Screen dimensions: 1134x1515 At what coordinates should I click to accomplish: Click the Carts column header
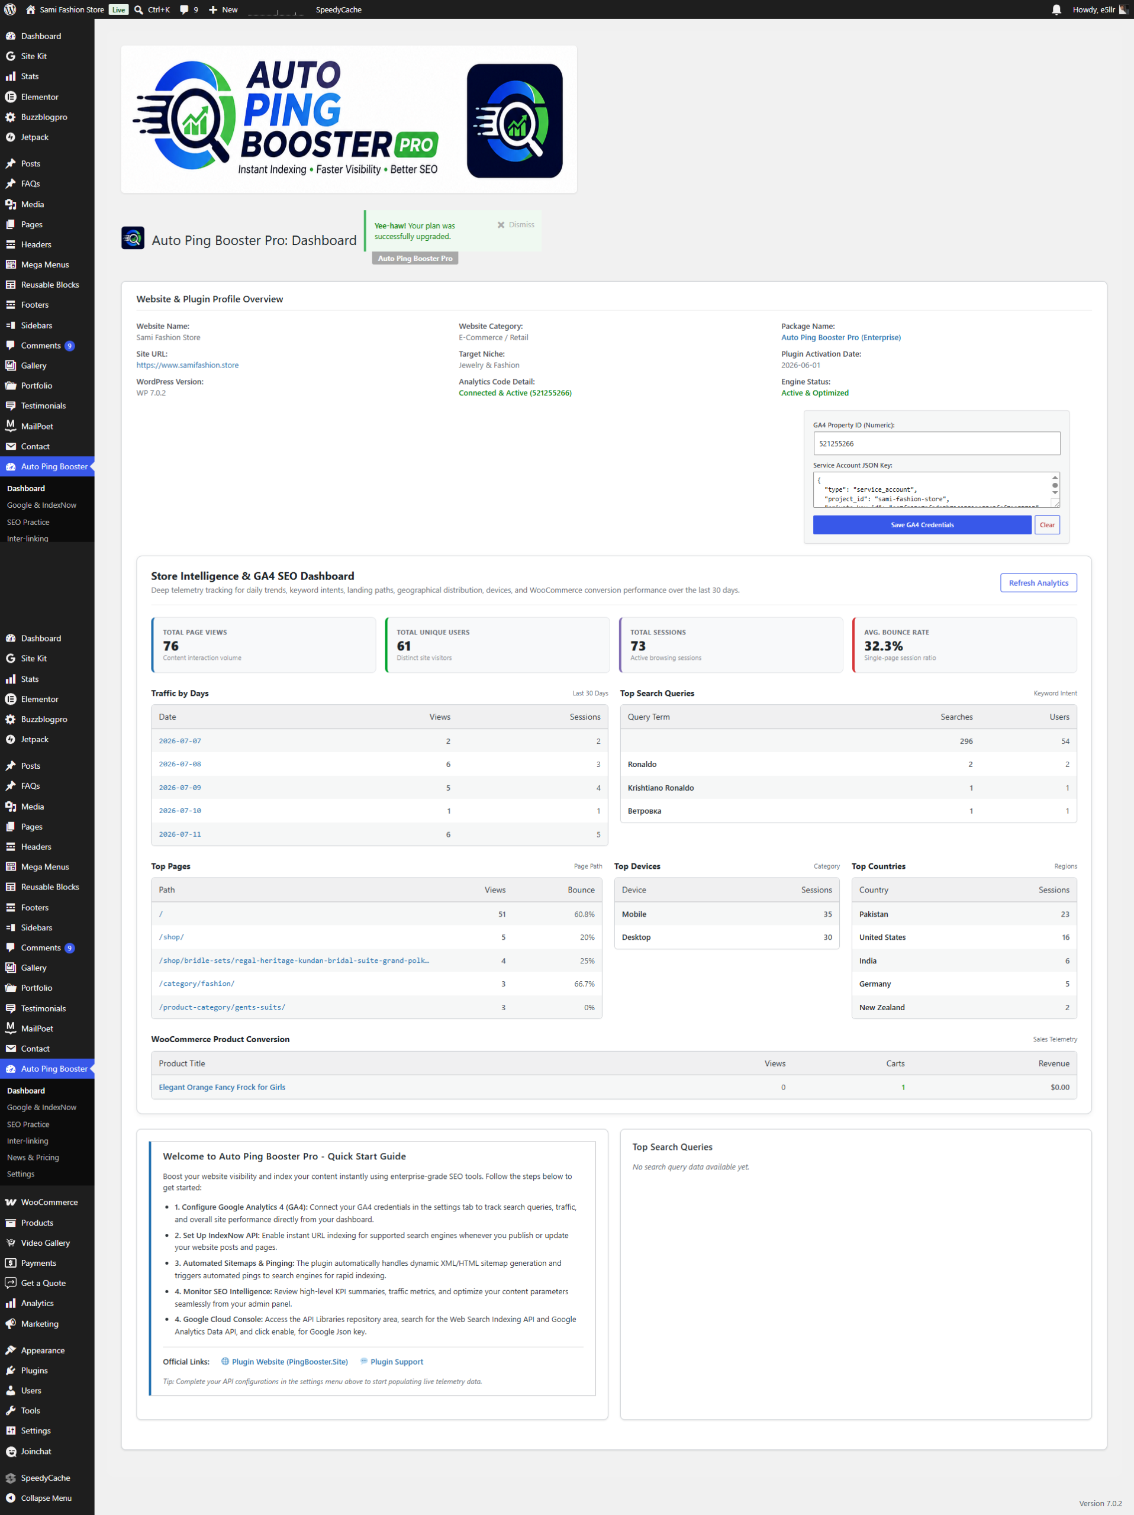coord(895,1063)
